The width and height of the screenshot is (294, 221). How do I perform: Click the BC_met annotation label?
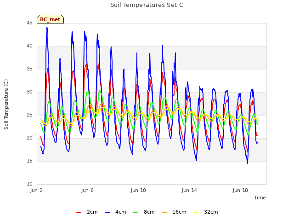tap(50, 19)
